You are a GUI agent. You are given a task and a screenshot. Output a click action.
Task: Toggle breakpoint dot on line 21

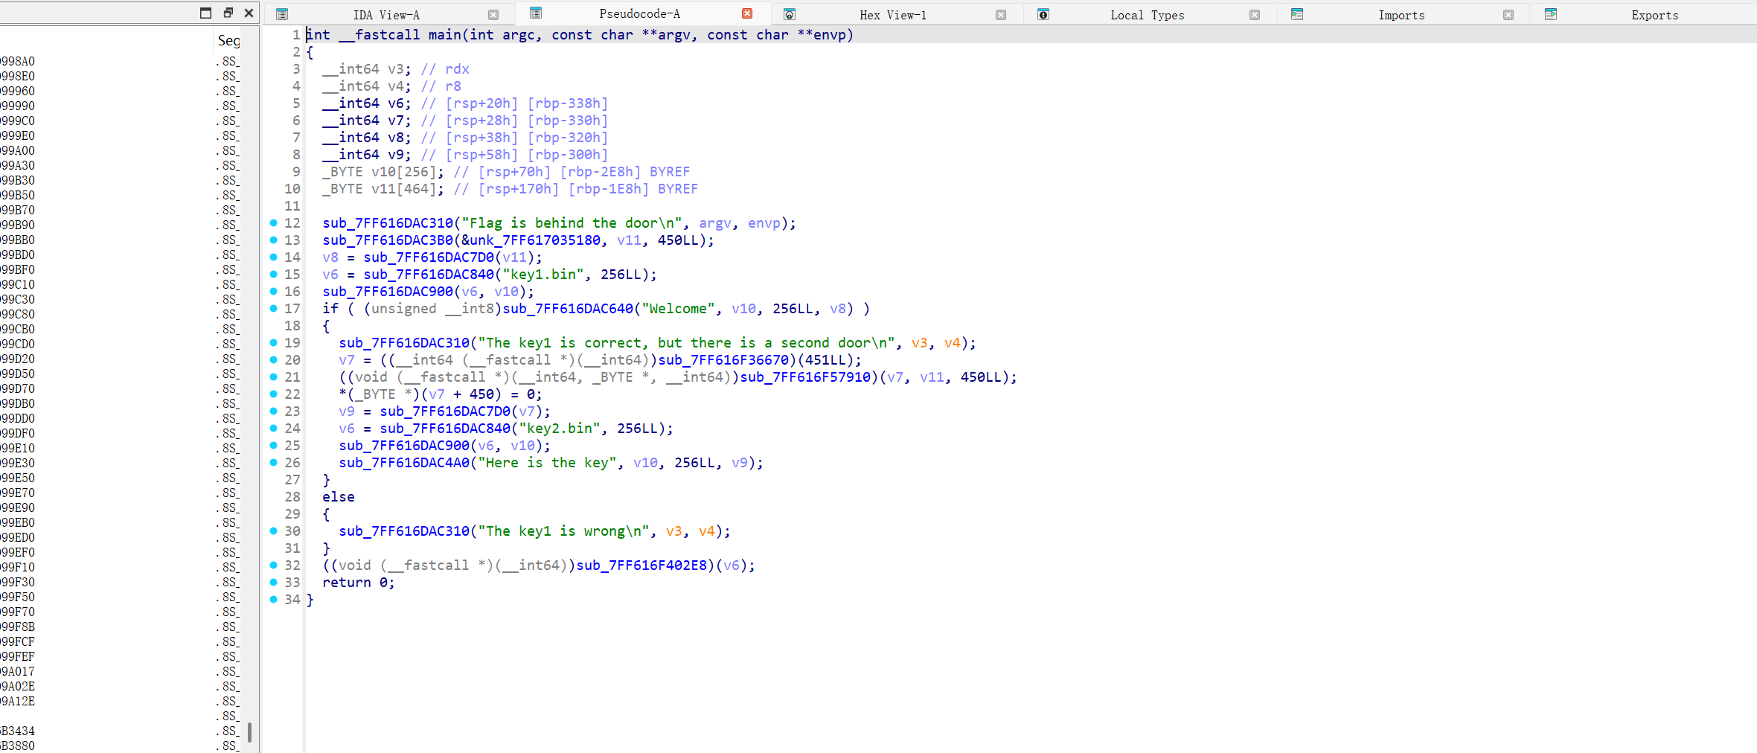(x=273, y=376)
